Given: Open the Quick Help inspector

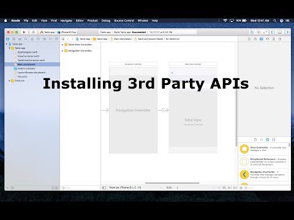Looking at the screenshot, I should 255,39.
